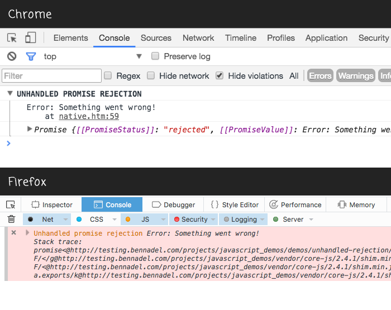Open Chrome Profiles tab
Viewport: 391px width, 310px height.
[281, 38]
